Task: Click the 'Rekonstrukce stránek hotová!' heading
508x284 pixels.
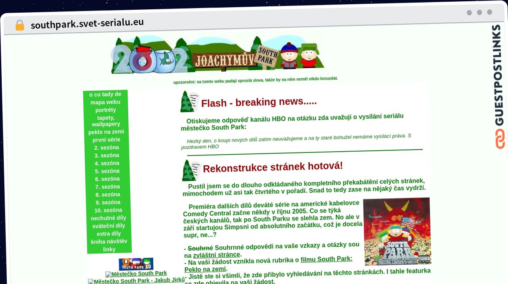Action: (273, 167)
